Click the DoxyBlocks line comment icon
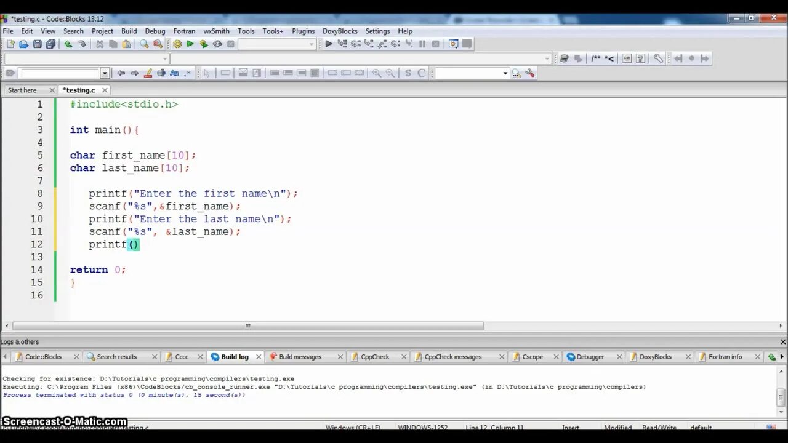 [x=609, y=58]
